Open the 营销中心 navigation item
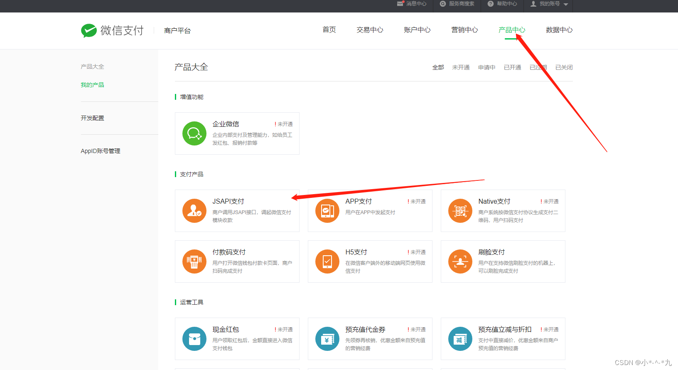This screenshot has height=370, width=678. coord(464,30)
